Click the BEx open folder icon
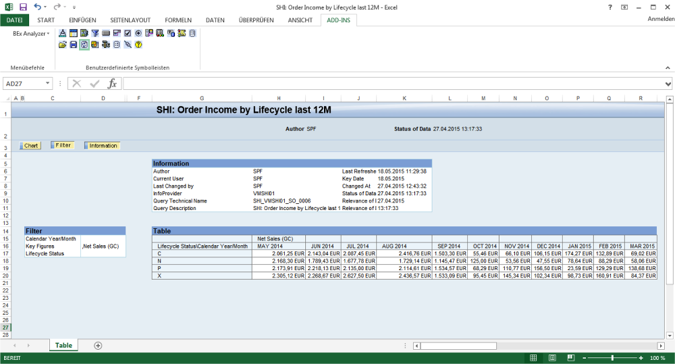This screenshot has width=675, height=364. click(62, 45)
